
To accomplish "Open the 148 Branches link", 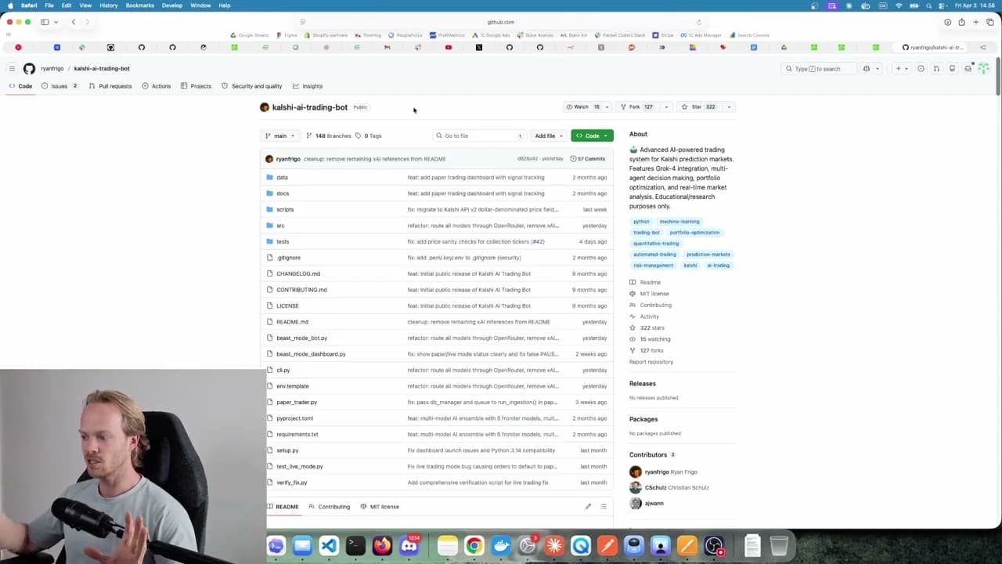I will click(x=329, y=136).
